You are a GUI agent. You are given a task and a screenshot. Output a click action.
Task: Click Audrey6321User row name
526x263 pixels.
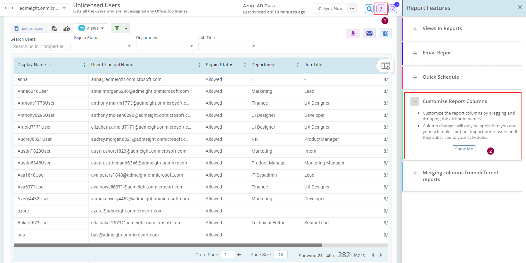pyautogui.click(x=35, y=139)
